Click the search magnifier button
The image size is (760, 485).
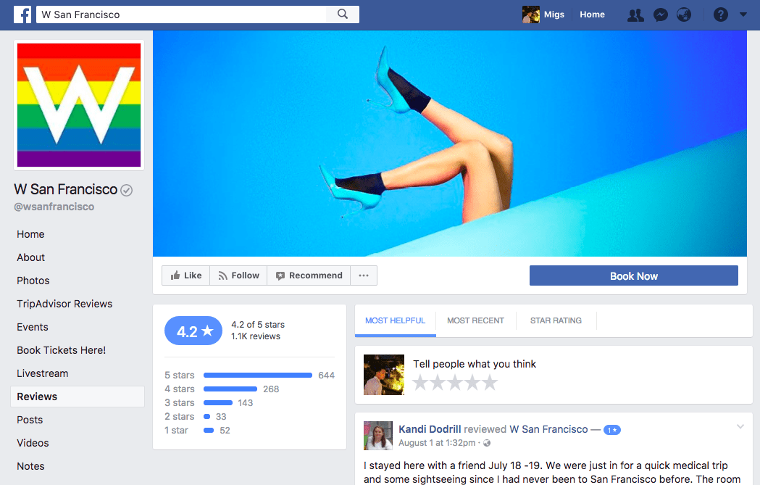tap(343, 14)
